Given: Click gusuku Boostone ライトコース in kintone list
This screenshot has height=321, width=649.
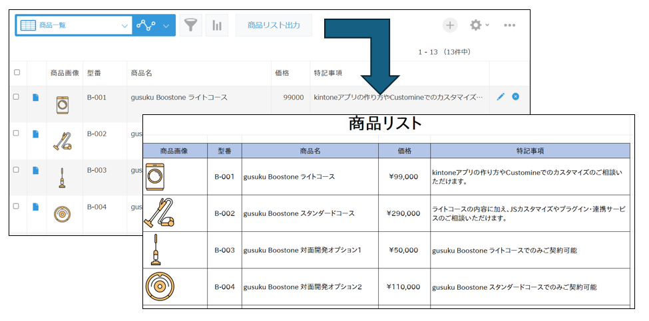Looking at the screenshot, I should point(179,98).
